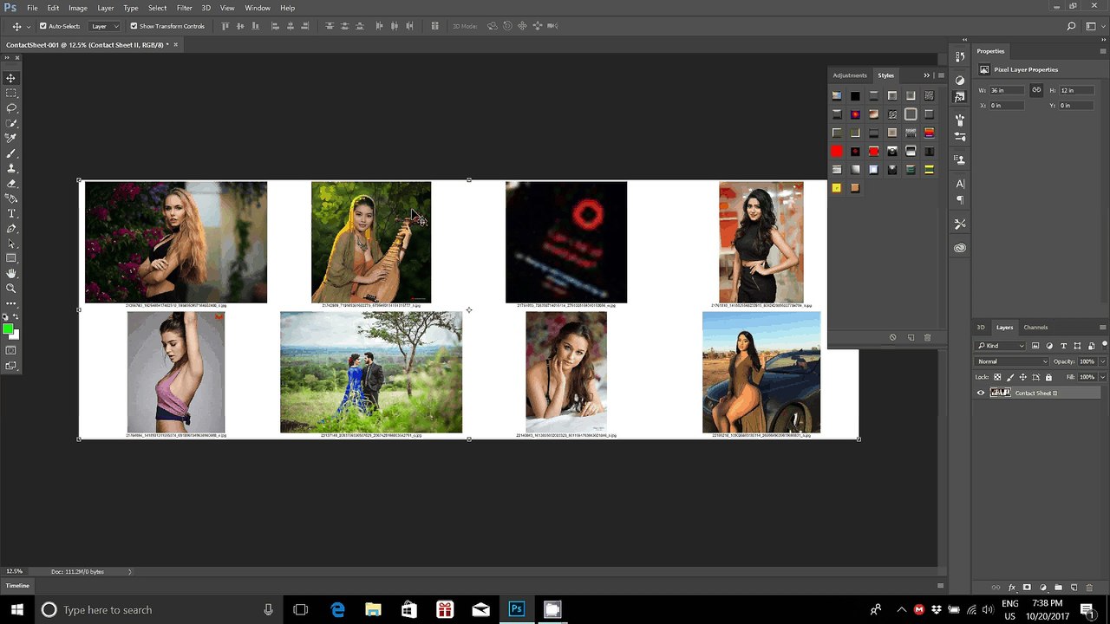Select the Move tool in toolbar

(x=11, y=78)
